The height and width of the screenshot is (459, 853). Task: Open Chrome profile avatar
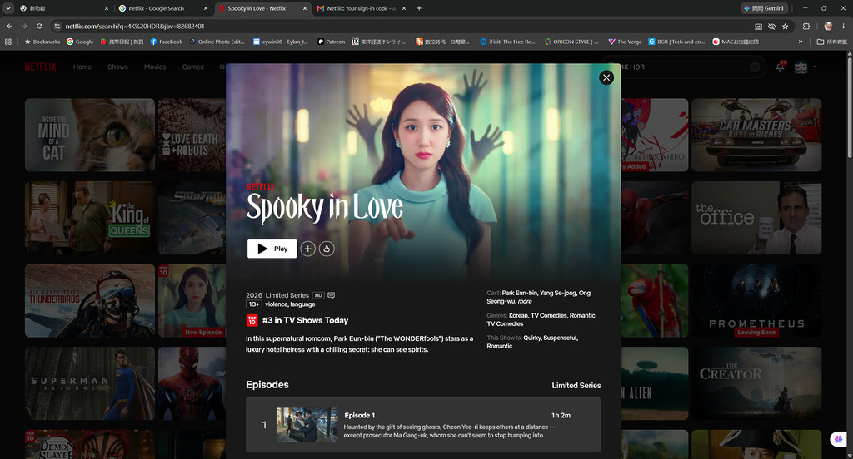click(x=828, y=26)
